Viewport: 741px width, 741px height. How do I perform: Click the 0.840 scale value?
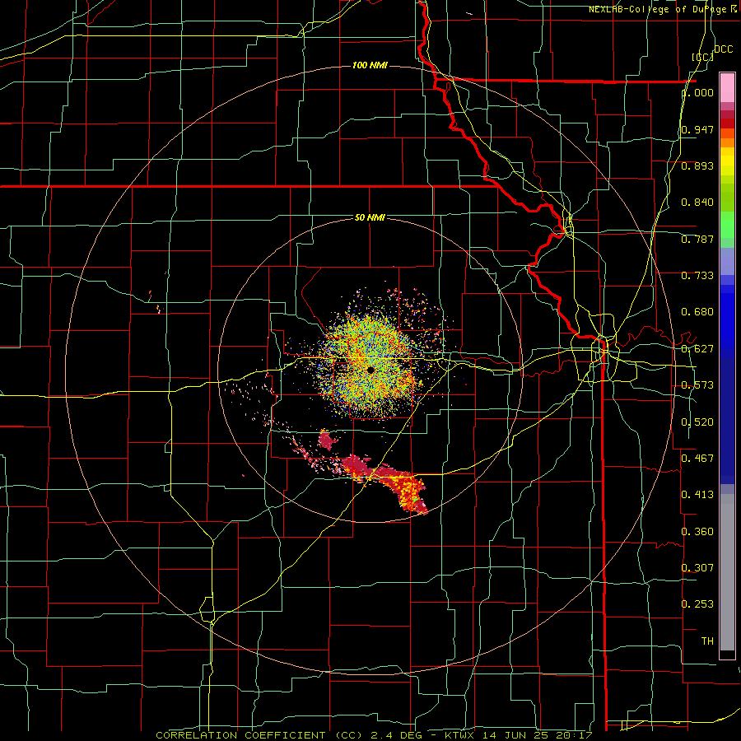point(697,203)
